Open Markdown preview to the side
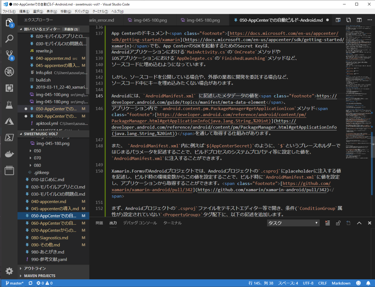375x287 pixels. pos(338,20)
